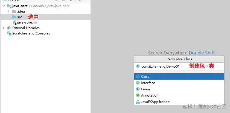Screen dimensions: 230x113
Task: Choose JavaFXApplication in the type list
Action: [x=179, y=102]
